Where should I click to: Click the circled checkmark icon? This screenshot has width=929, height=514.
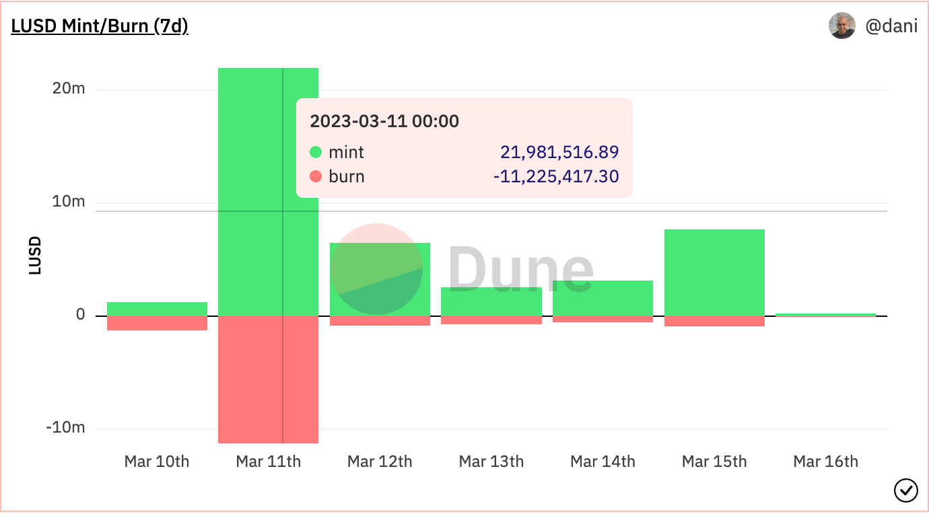(x=905, y=490)
